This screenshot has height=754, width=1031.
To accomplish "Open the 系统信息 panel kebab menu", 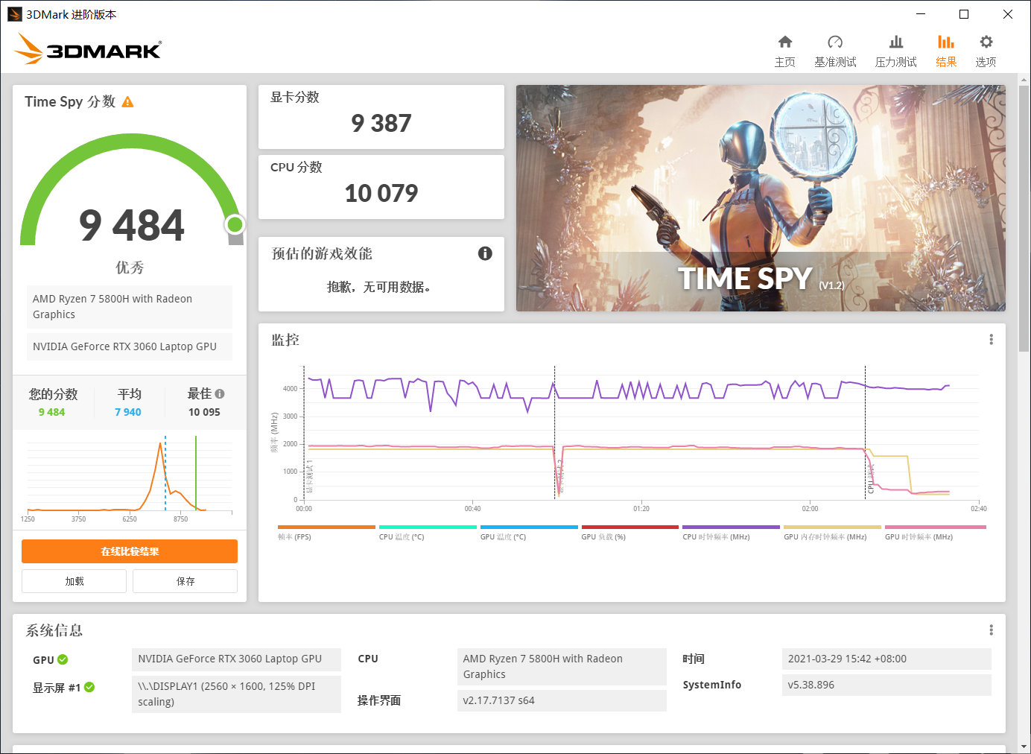I will coord(991,630).
